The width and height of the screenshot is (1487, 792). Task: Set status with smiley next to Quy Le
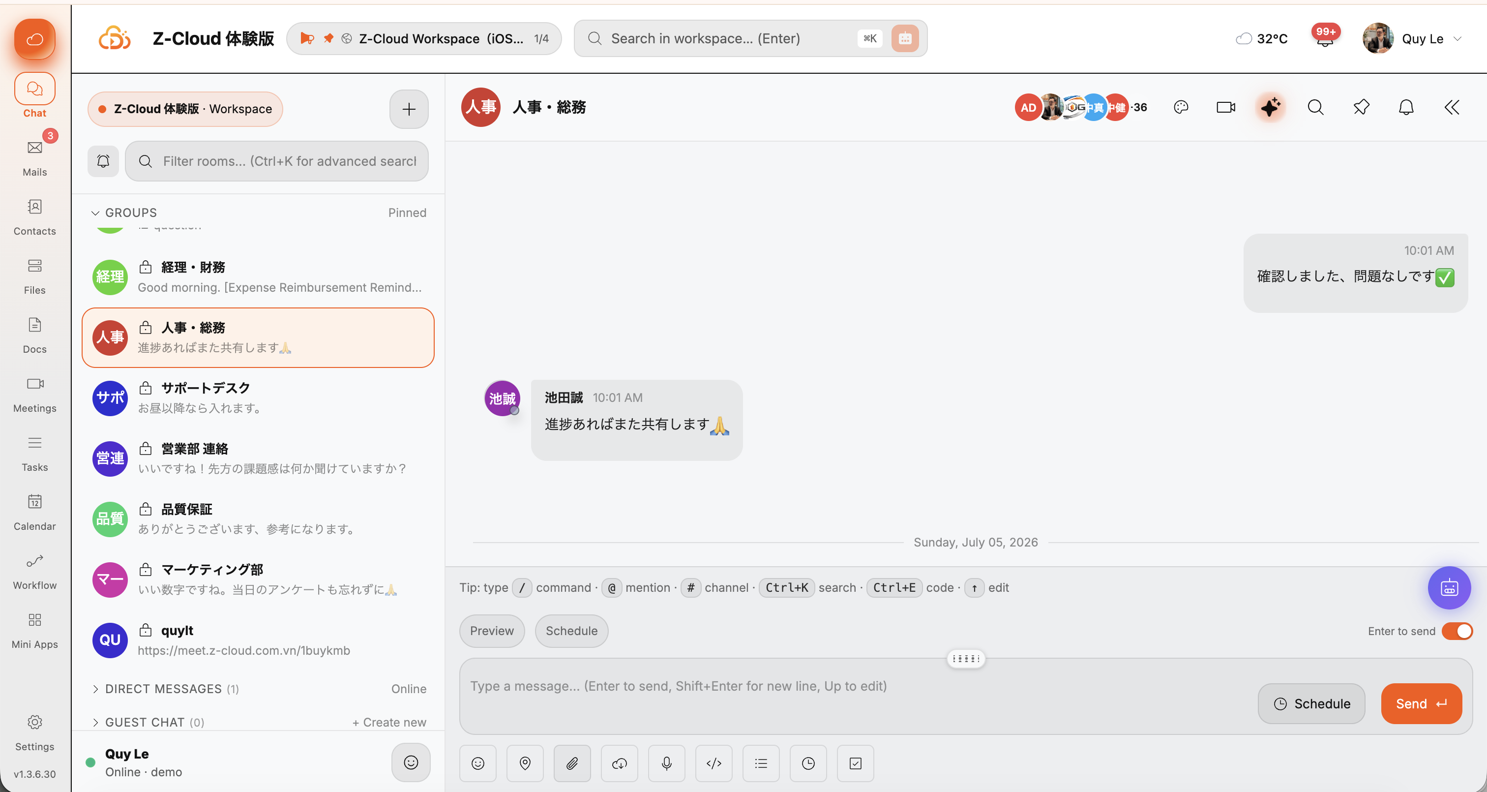[411, 762]
